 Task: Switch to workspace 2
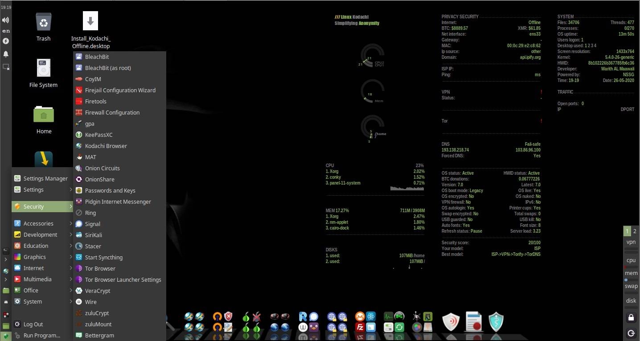635,231
